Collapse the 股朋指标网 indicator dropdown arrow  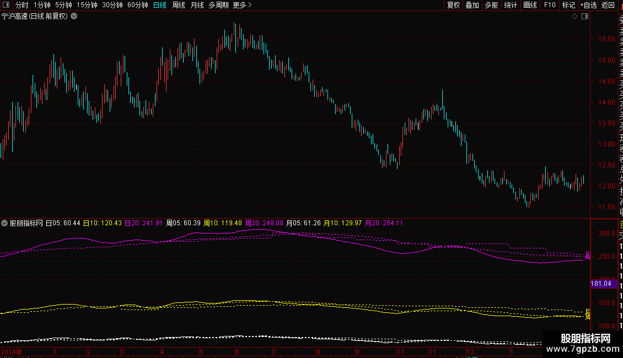coord(5,223)
